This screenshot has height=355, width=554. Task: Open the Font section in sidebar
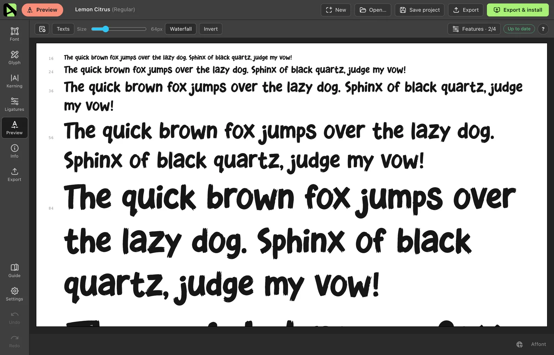coord(15,34)
